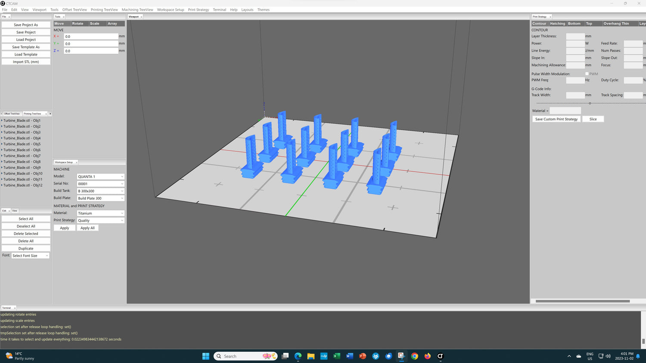This screenshot has width=646, height=363.
Task: Open the Offset TreeView menu
Action: coord(75,9)
